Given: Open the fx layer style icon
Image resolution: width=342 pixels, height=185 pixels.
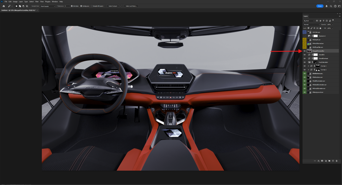Looking at the screenshot, I should (x=319, y=161).
